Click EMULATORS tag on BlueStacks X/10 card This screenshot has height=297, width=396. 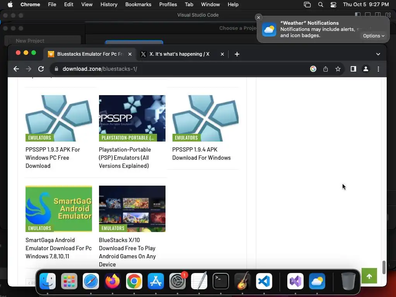coord(113,228)
